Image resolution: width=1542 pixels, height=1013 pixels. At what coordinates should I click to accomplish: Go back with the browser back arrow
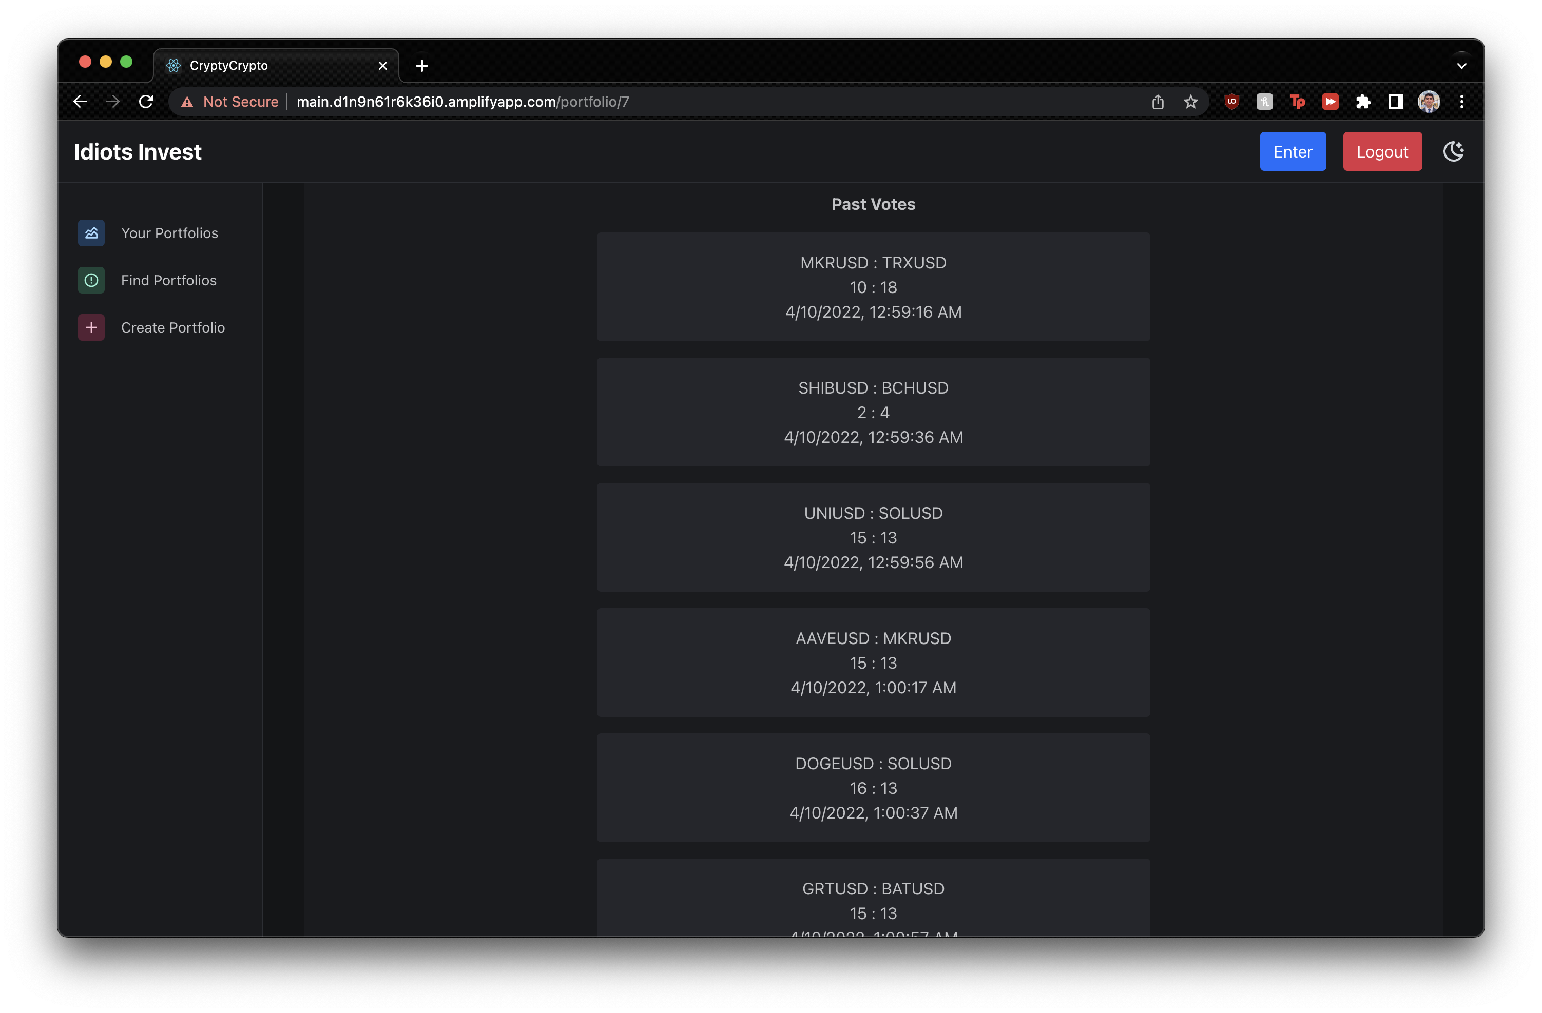pos(80,102)
